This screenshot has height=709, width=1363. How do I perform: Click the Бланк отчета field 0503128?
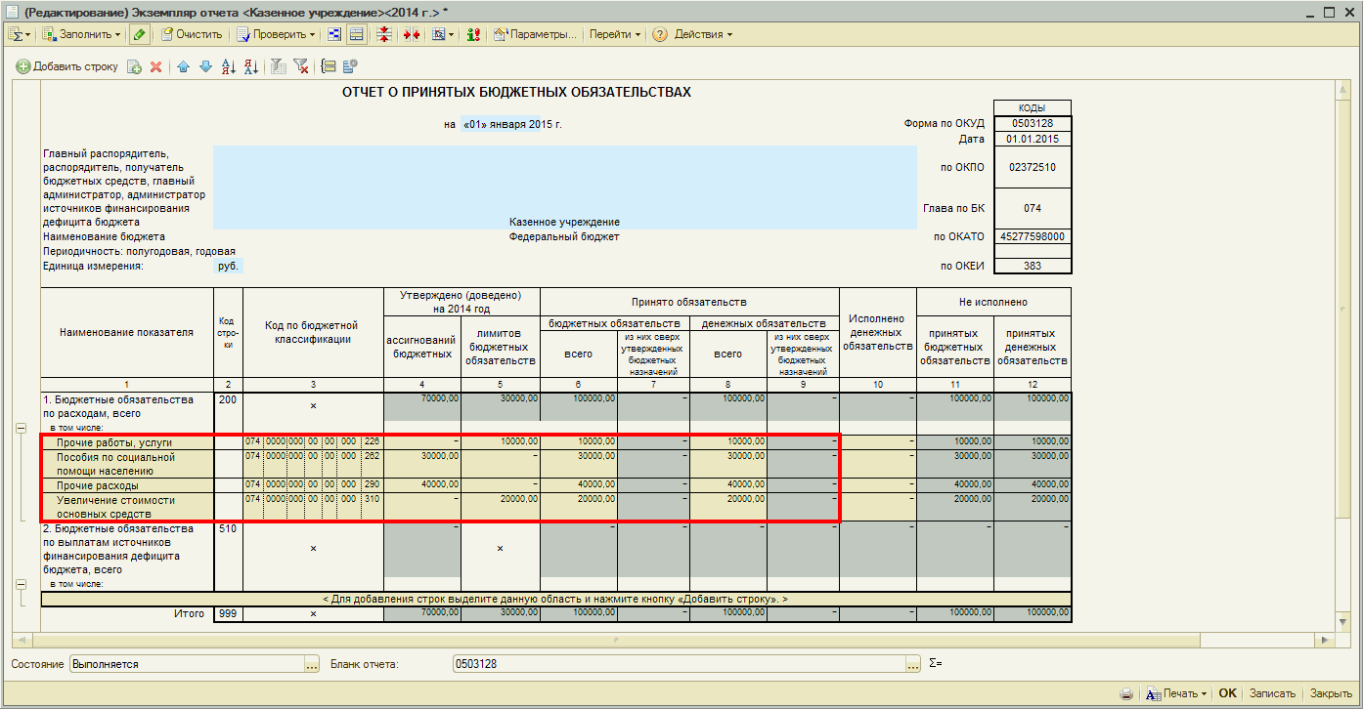[x=679, y=664]
